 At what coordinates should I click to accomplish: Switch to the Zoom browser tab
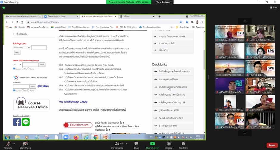(x=61, y=16)
